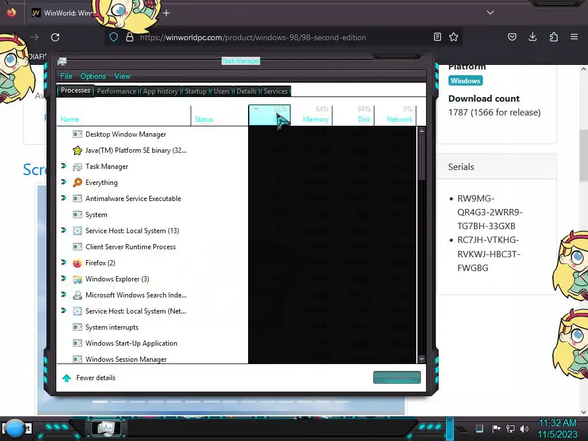Click the Microsoft Windows Search Indexer icon
Image resolution: width=588 pixels, height=441 pixels.
point(78,295)
